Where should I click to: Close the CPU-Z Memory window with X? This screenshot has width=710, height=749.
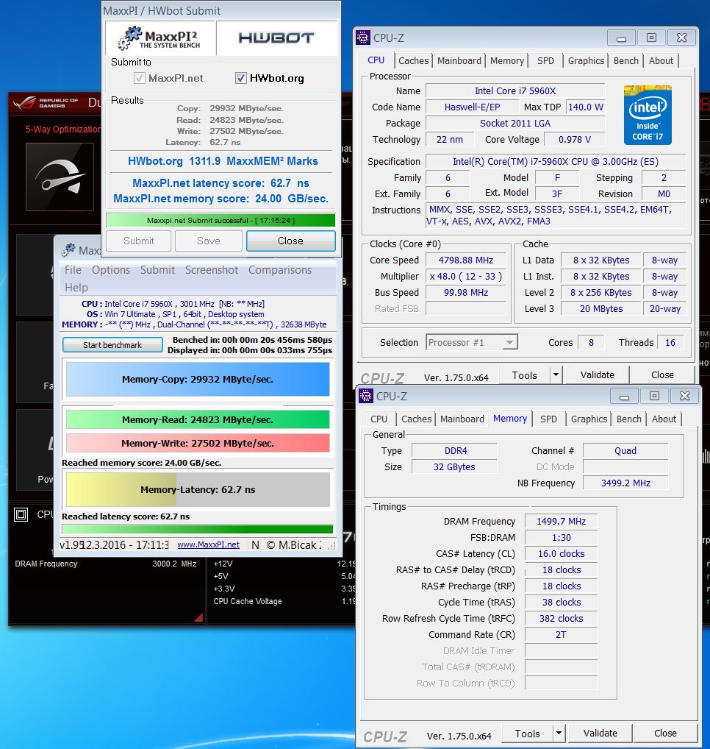click(685, 396)
